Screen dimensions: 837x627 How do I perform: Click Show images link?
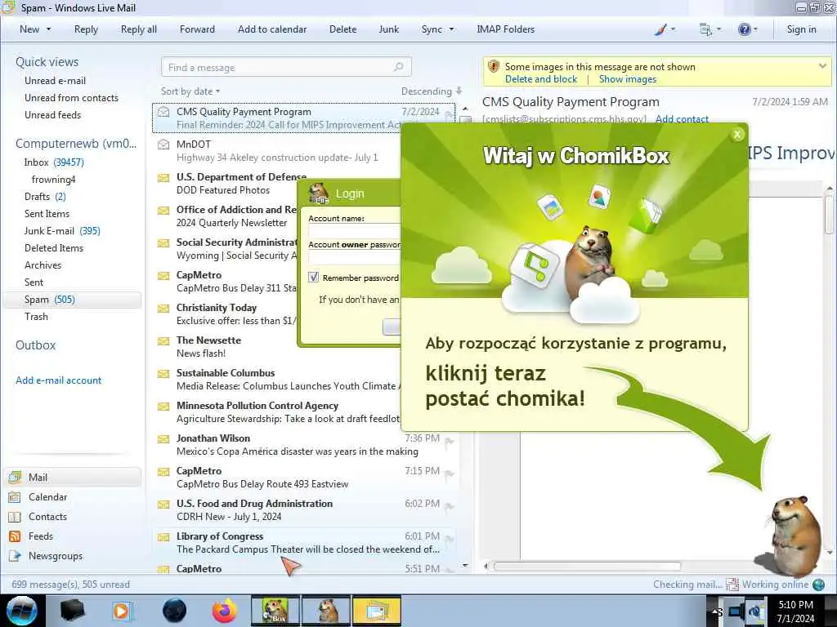pyautogui.click(x=627, y=79)
